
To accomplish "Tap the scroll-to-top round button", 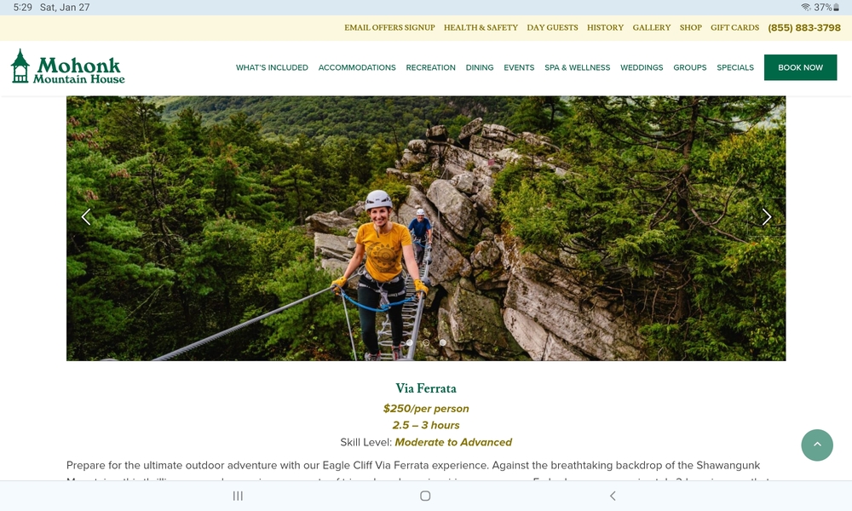I will coord(817,445).
